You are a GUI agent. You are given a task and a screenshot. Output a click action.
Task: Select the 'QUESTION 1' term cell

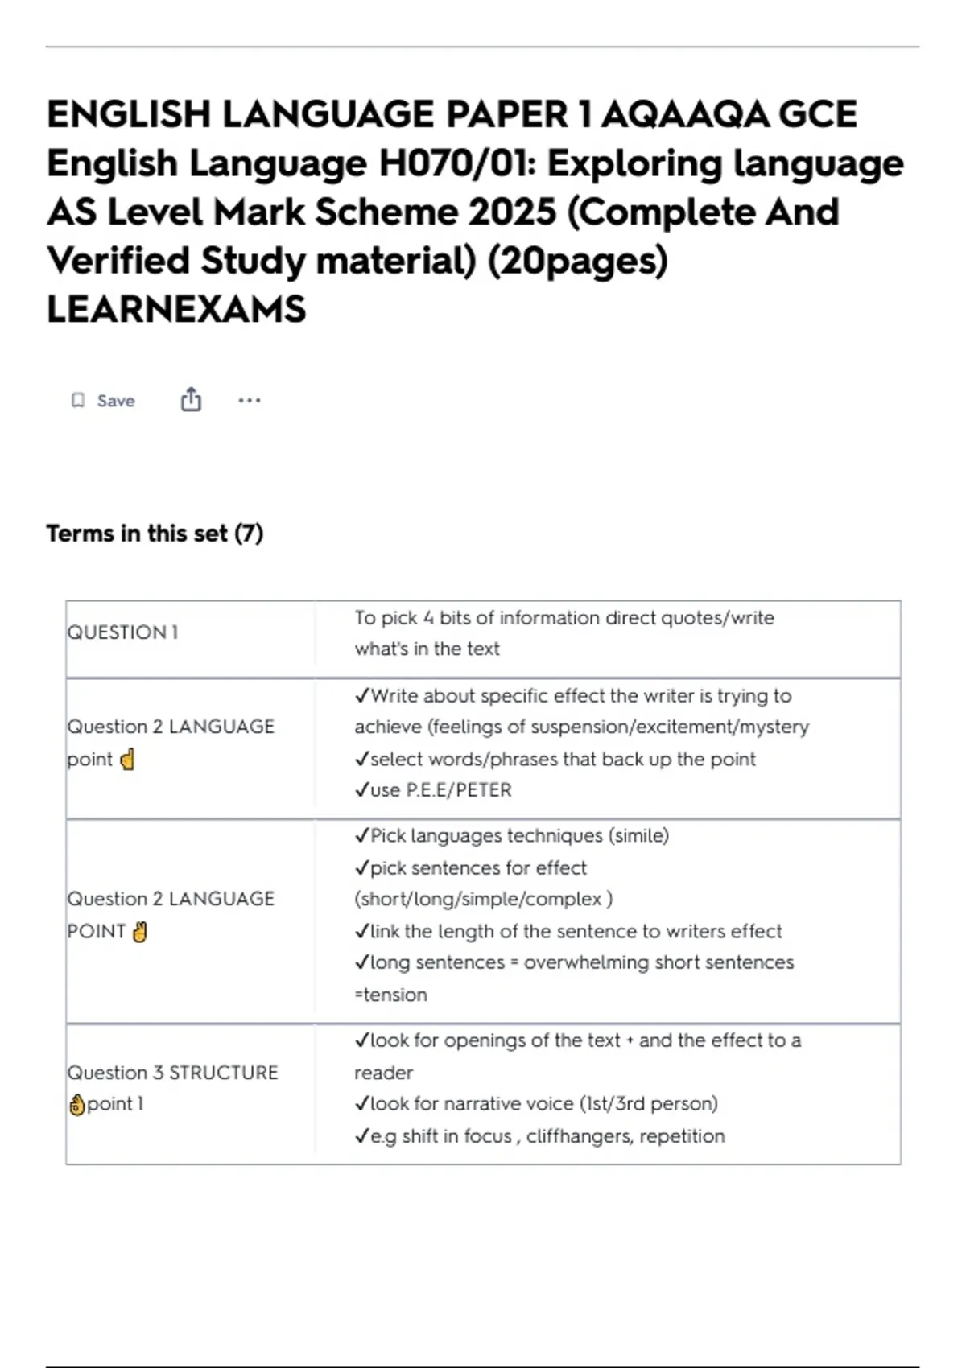click(x=122, y=632)
